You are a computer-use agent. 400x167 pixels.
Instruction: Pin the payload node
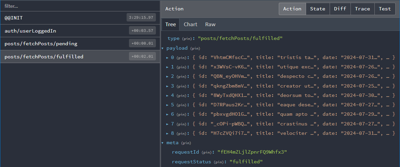(x=195, y=49)
